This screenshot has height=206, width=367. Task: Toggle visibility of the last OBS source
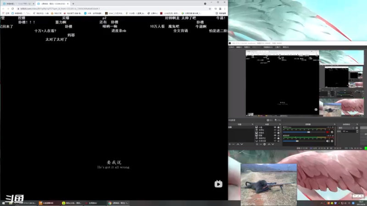click(x=275, y=141)
